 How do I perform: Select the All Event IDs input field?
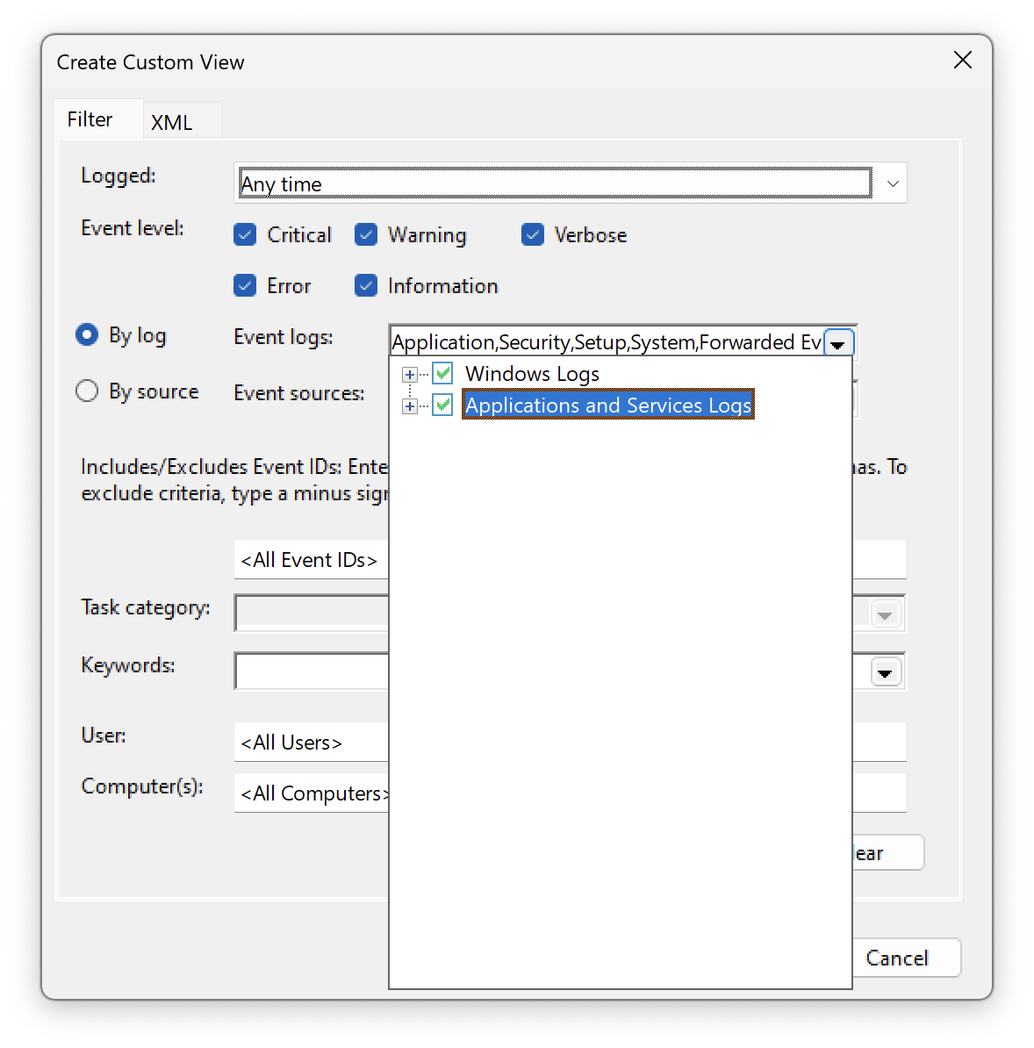coord(309,559)
